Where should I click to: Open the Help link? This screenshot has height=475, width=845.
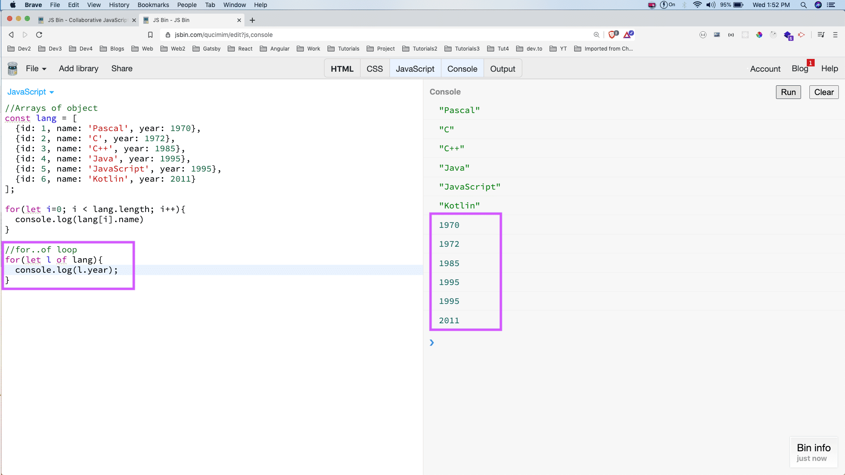coord(830,69)
